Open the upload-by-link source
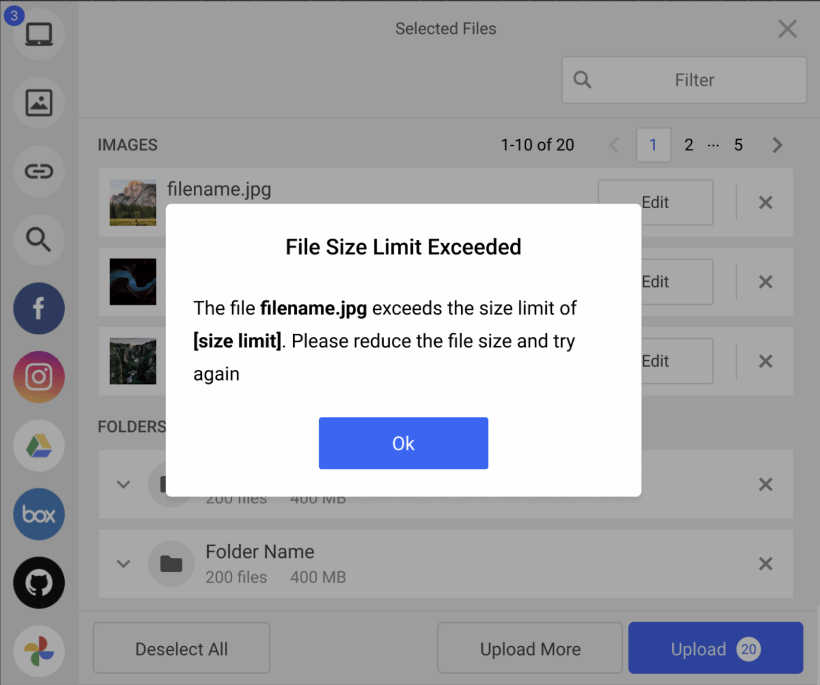The width and height of the screenshot is (820, 685). (38, 171)
